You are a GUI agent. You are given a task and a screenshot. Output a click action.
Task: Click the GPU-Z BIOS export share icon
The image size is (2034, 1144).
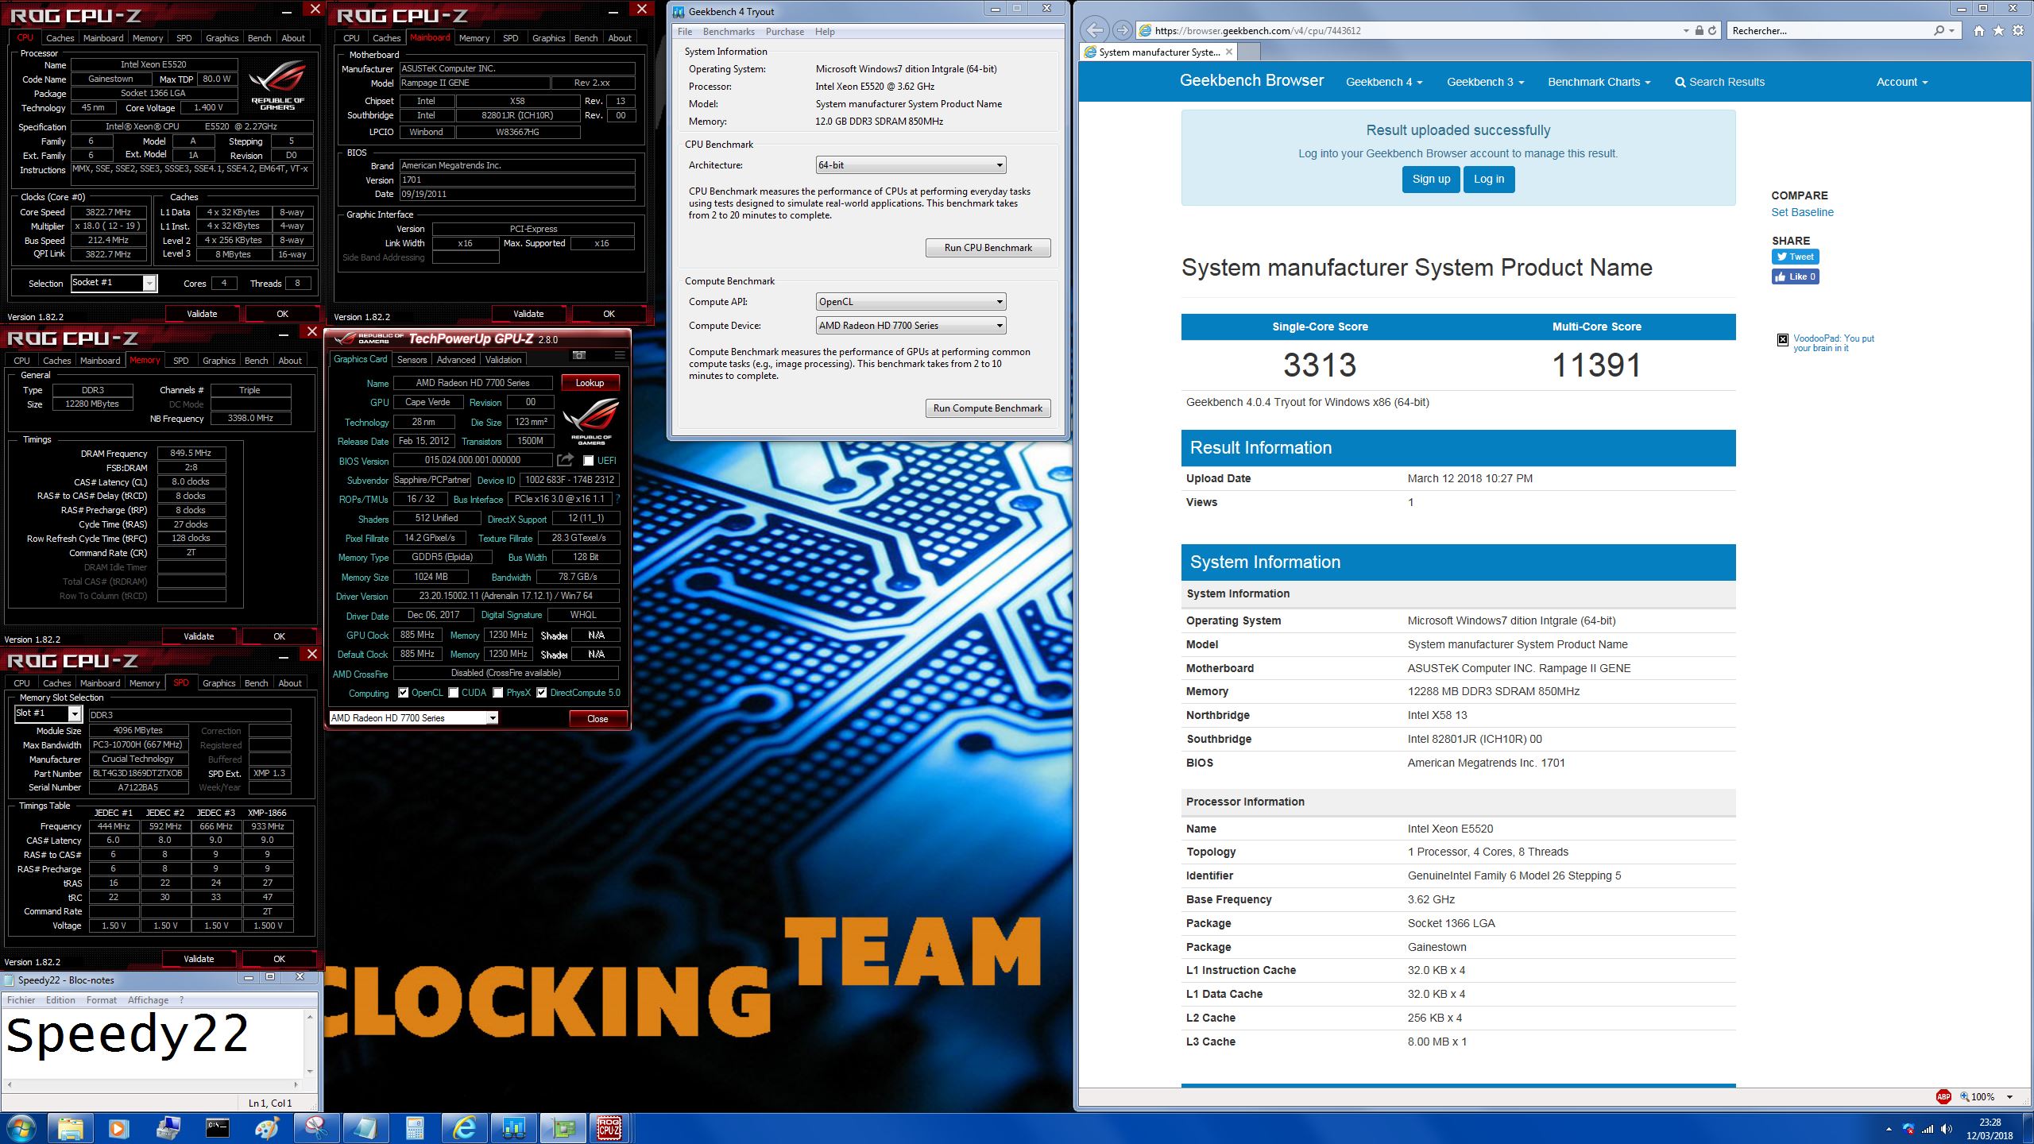coord(565,460)
